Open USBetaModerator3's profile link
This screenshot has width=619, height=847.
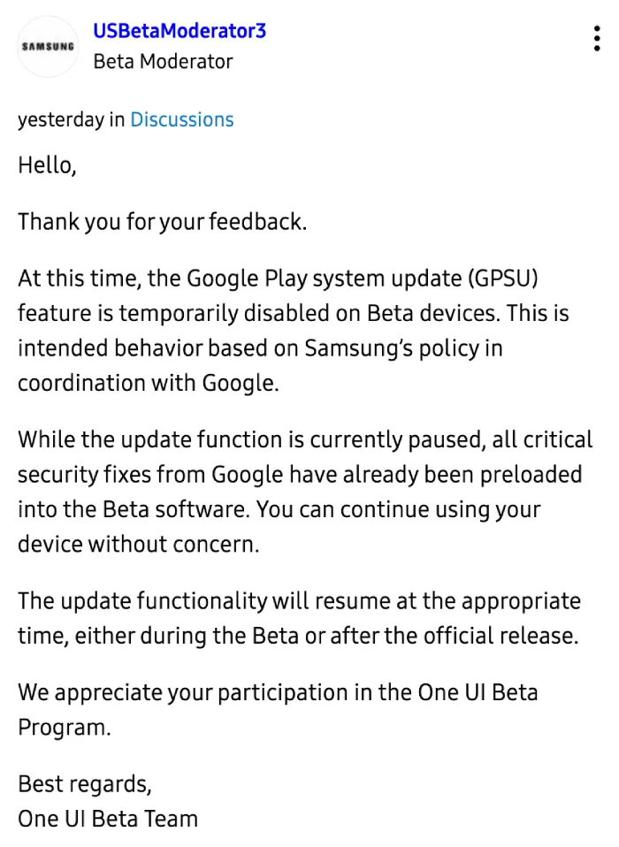coord(180,31)
